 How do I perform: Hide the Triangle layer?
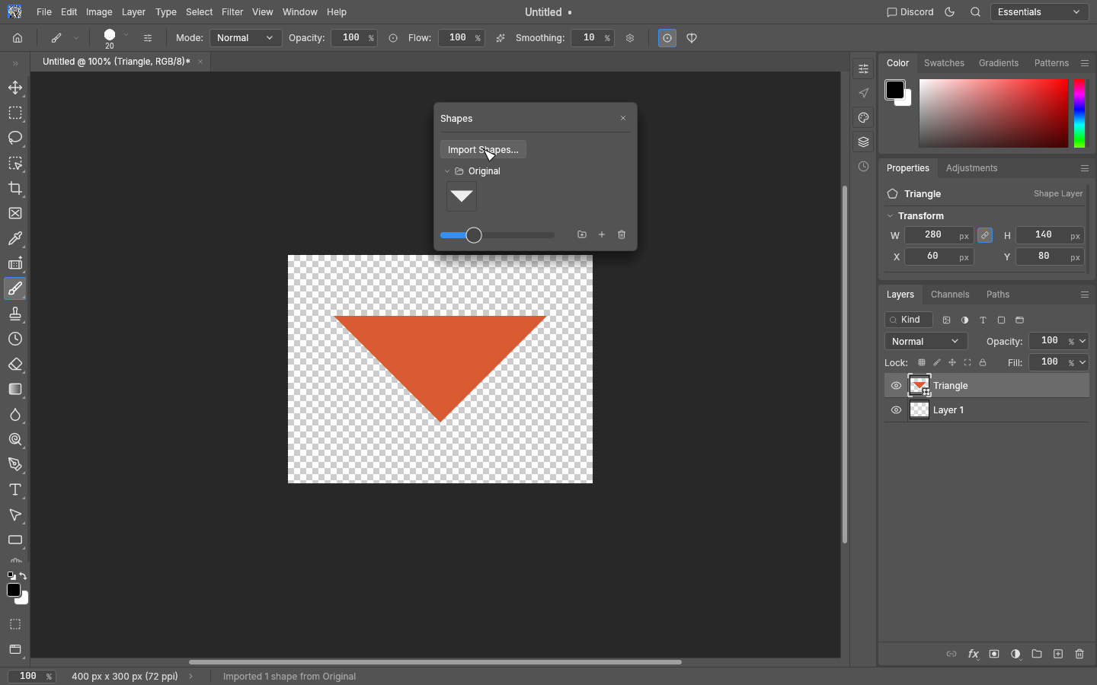(x=896, y=386)
